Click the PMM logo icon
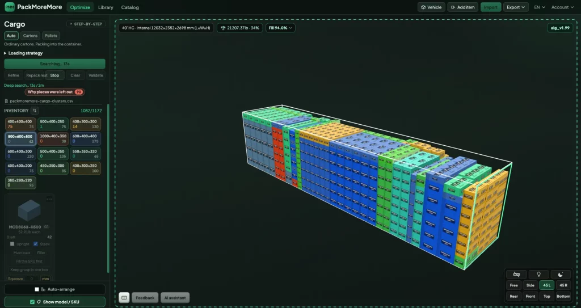 click(x=10, y=7)
